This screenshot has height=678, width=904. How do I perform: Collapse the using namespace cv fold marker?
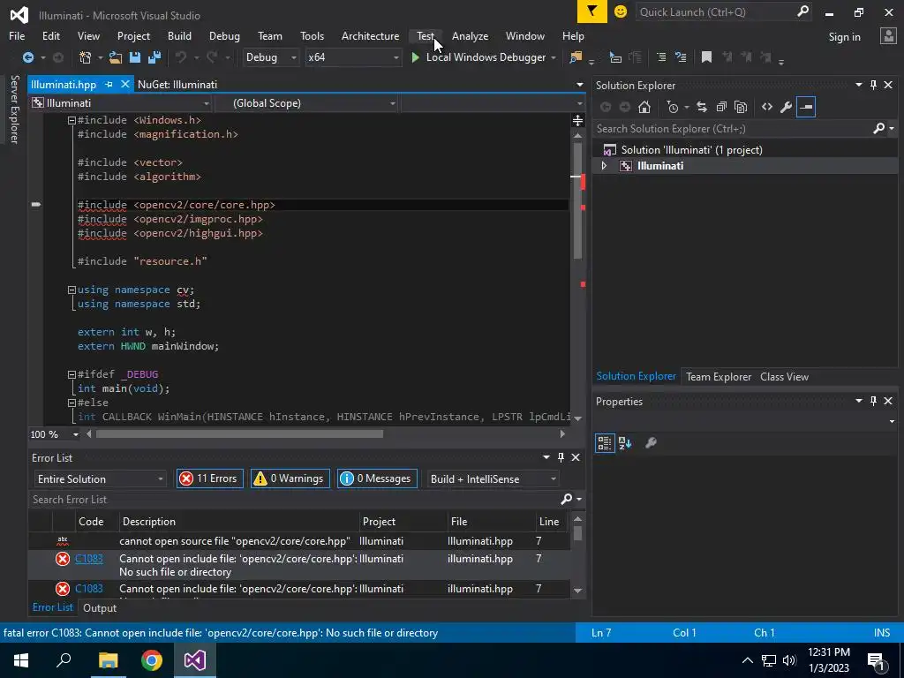pyautogui.click(x=72, y=290)
